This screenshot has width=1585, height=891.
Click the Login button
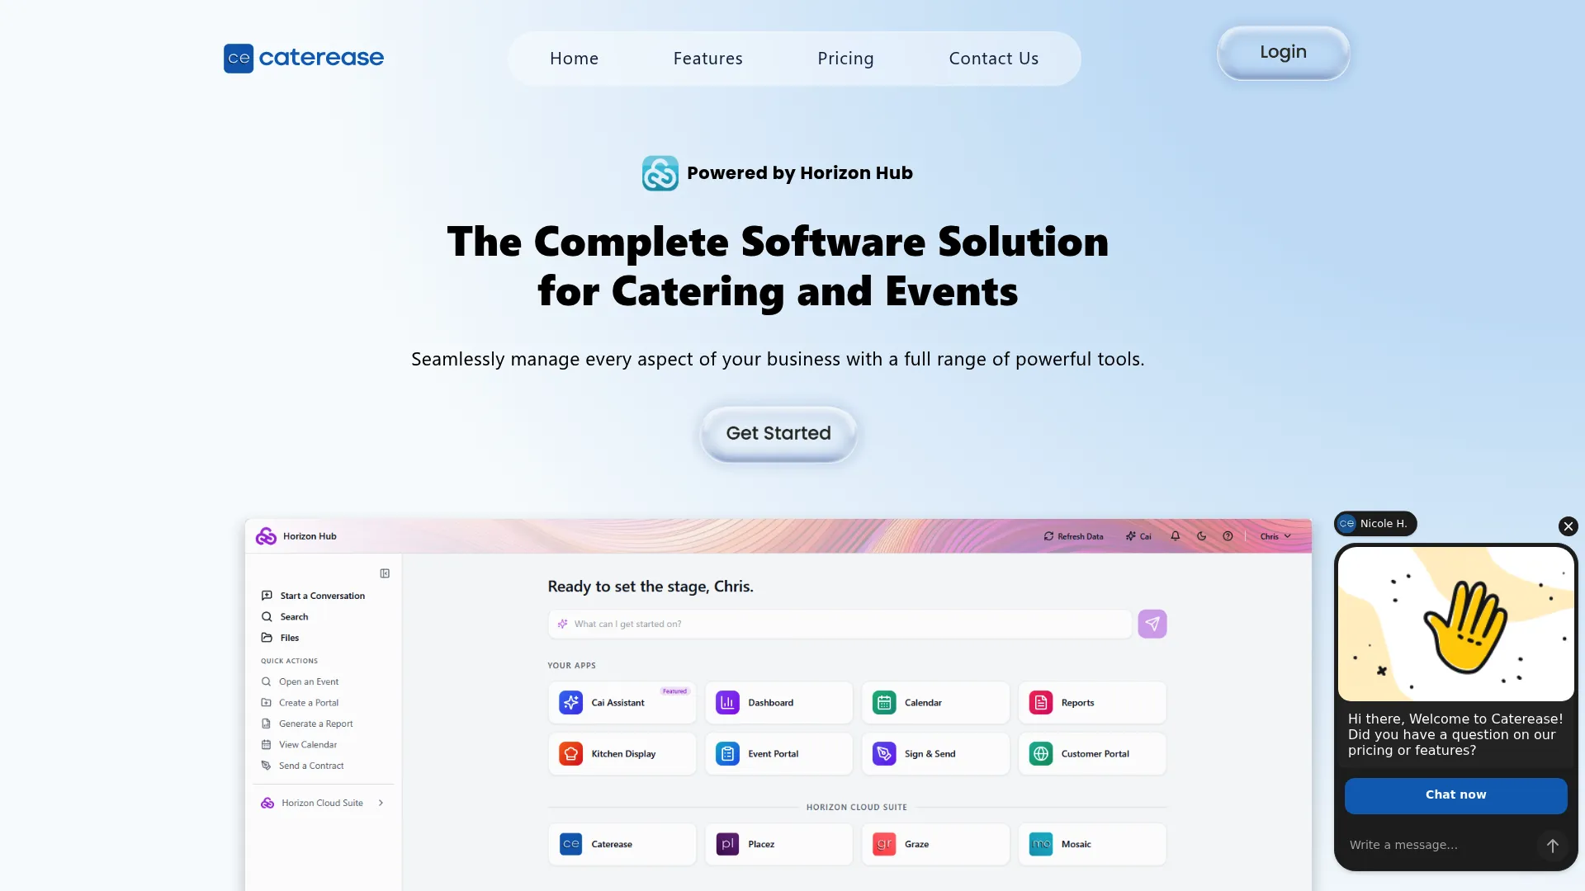click(x=1283, y=53)
